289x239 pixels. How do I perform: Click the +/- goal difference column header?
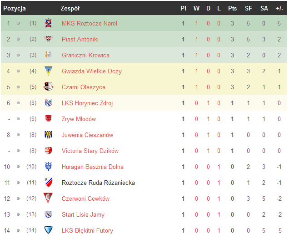pos(279,8)
